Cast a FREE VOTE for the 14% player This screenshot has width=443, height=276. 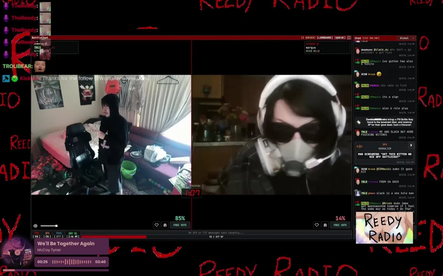coord(340,225)
